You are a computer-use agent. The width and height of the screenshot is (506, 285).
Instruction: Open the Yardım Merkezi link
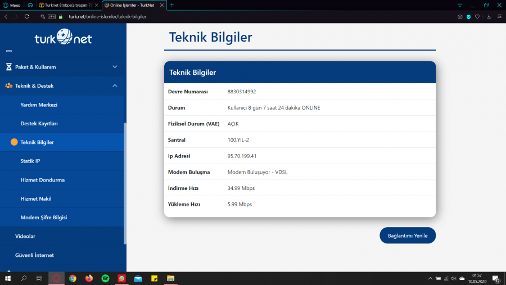tap(39, 105)
